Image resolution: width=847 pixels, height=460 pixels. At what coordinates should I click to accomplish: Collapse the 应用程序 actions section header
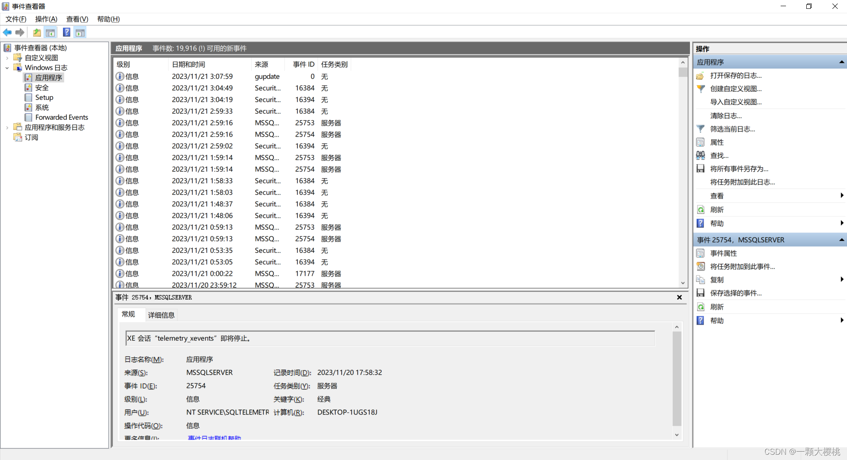tap(841, 62)
